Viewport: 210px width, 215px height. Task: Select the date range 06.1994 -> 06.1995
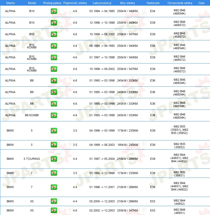tap(102, 46)
